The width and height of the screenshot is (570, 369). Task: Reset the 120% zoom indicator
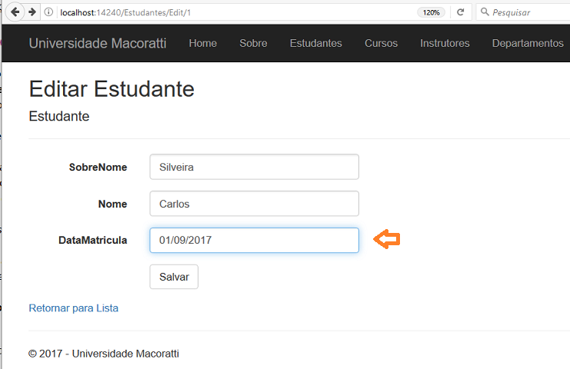(x=431, y=12)
